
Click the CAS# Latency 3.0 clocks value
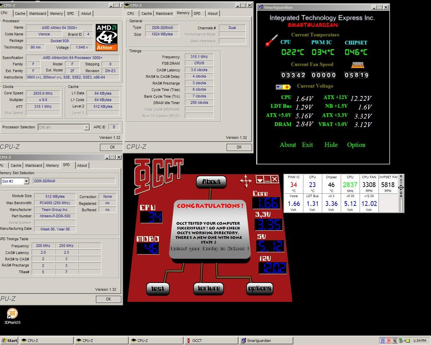199,70
